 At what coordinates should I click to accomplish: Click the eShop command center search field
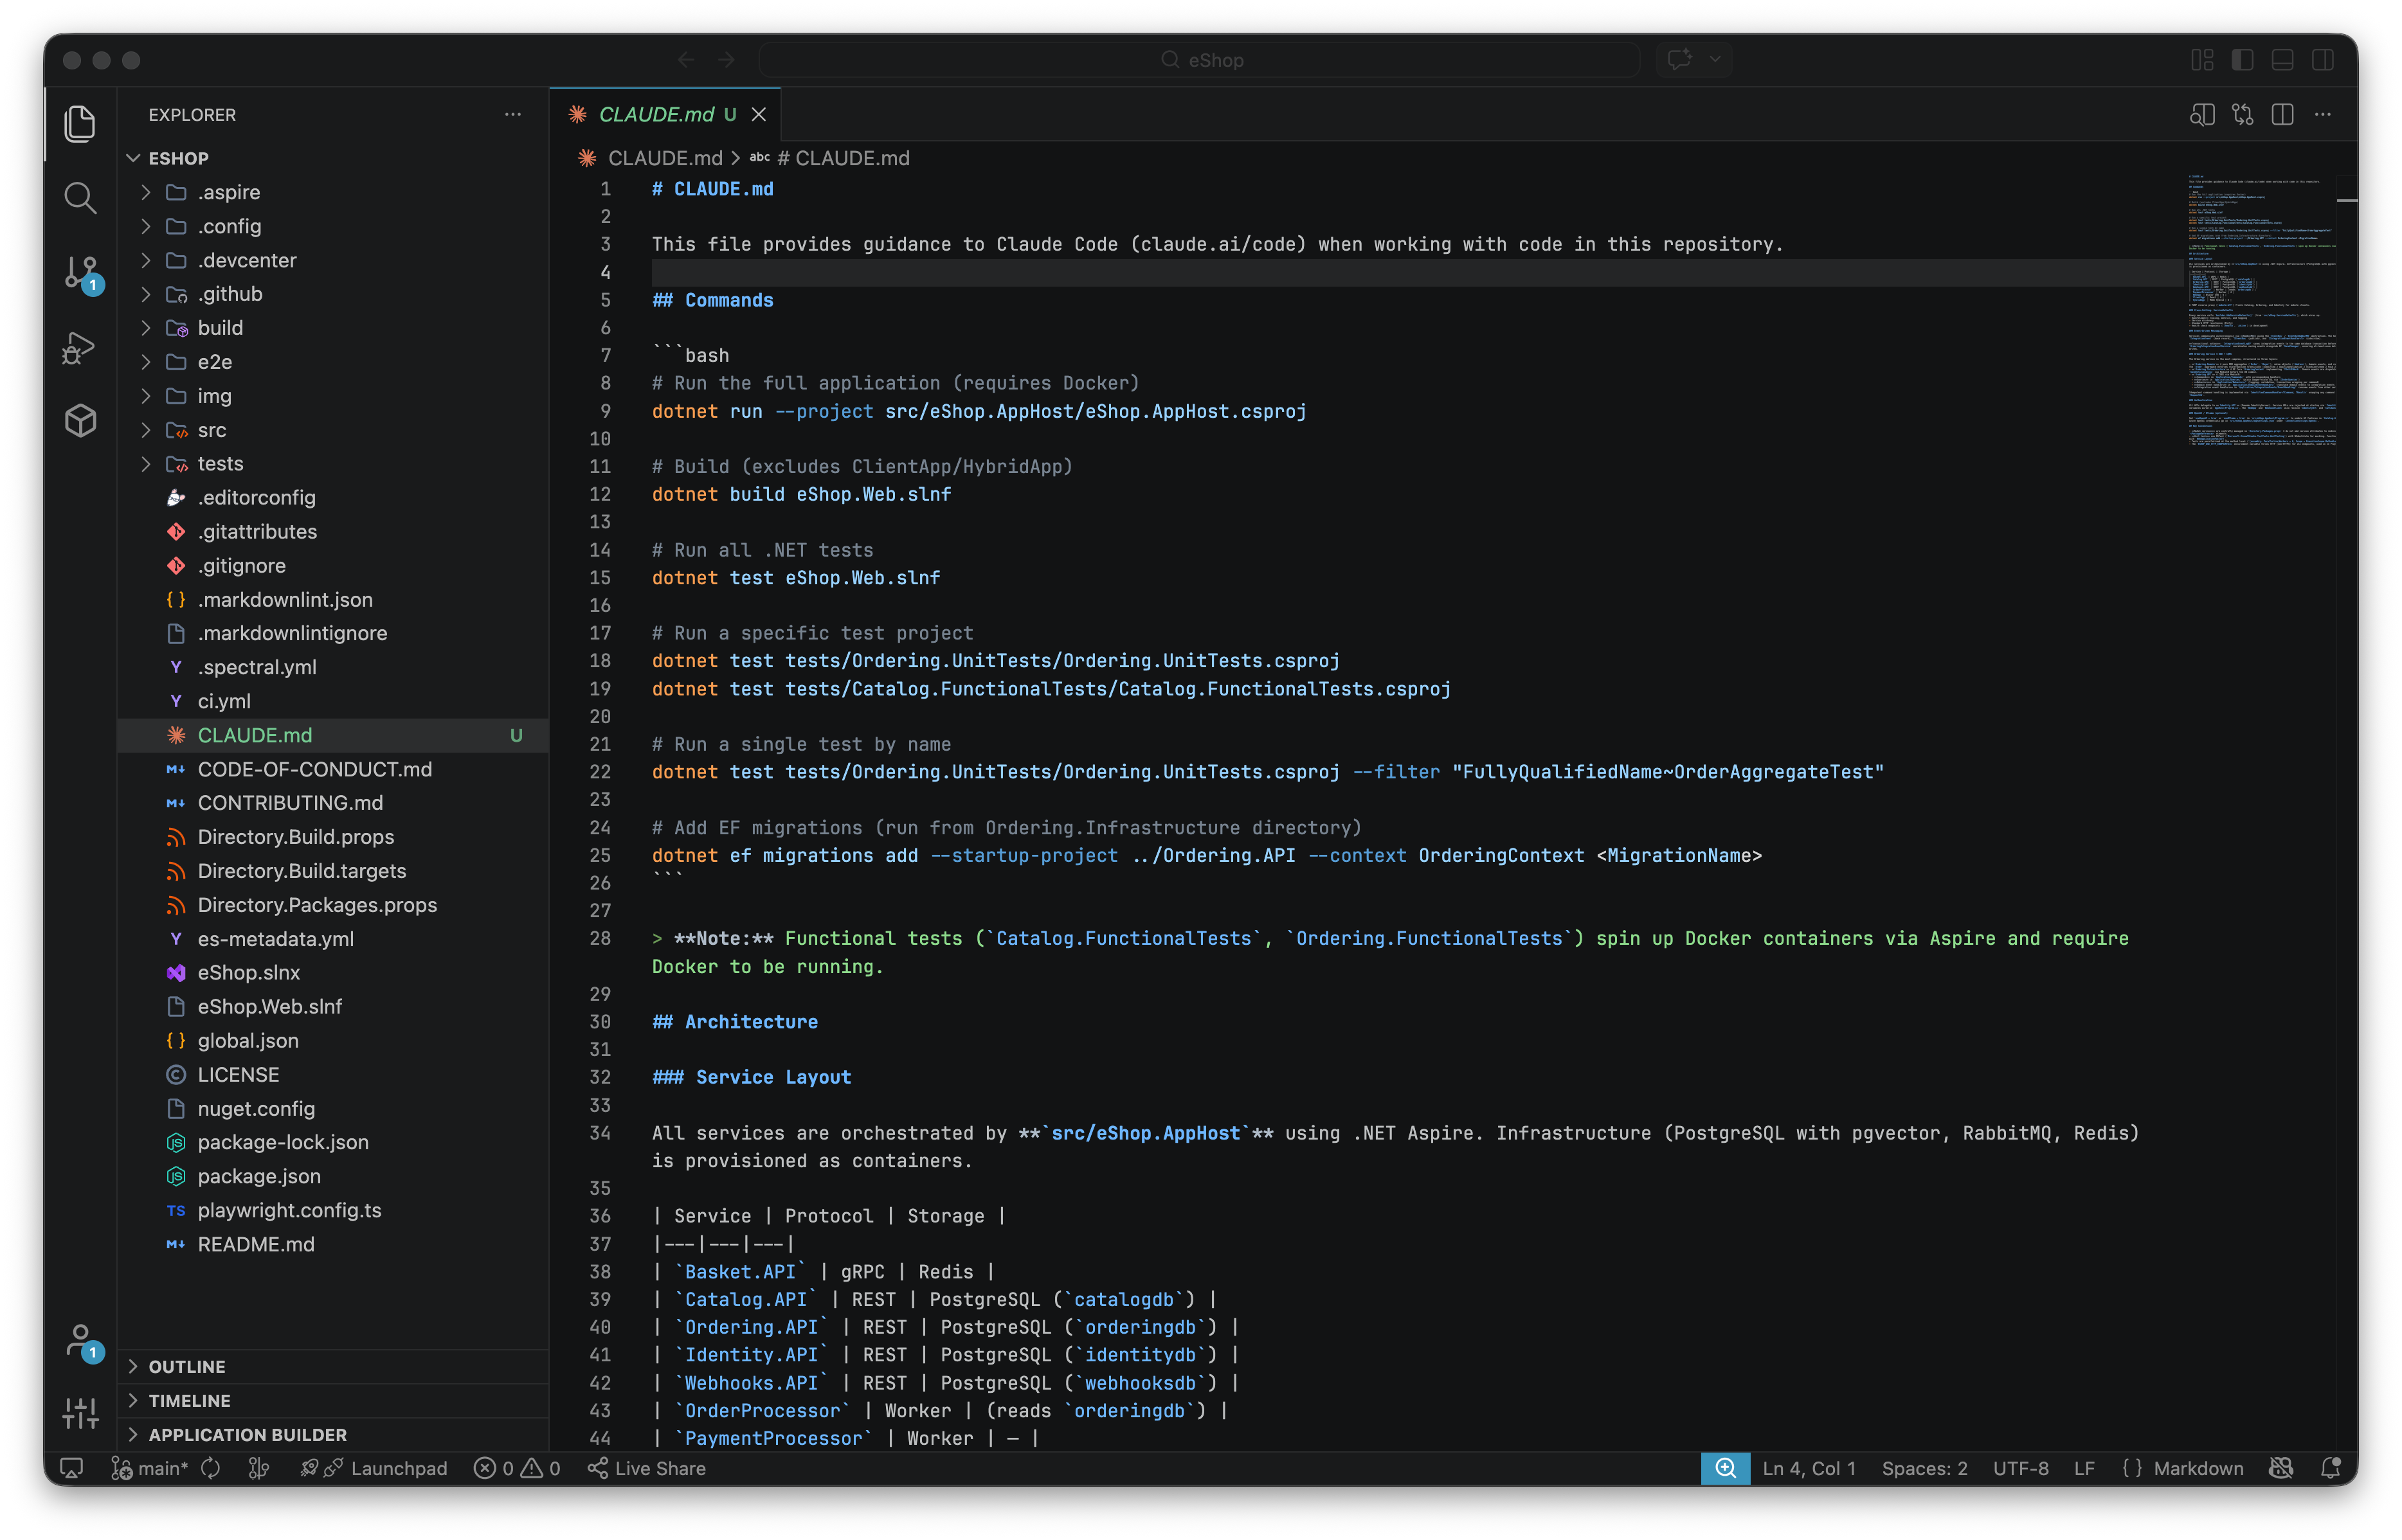tap(1200, 59)
